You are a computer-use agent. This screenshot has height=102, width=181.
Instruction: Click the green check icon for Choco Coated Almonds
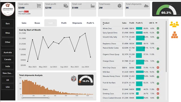(158, 98)
